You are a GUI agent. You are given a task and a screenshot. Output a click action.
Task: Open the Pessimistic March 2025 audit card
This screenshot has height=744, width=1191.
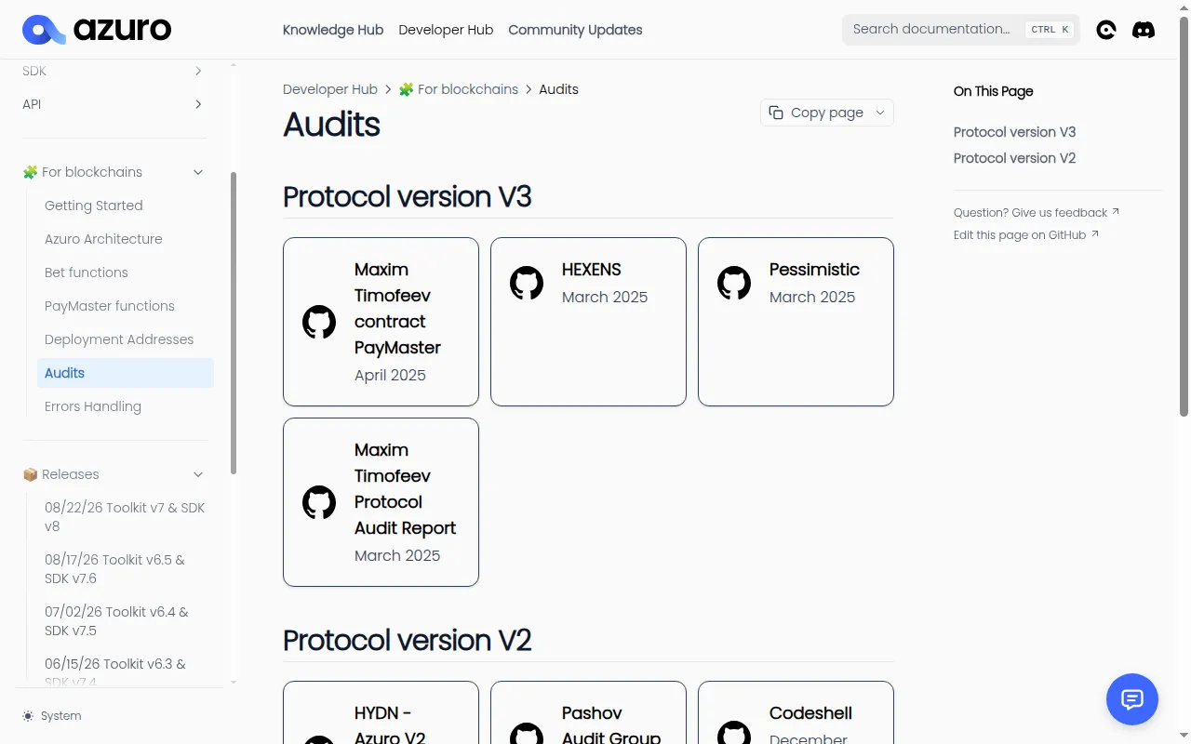(796, 322)
